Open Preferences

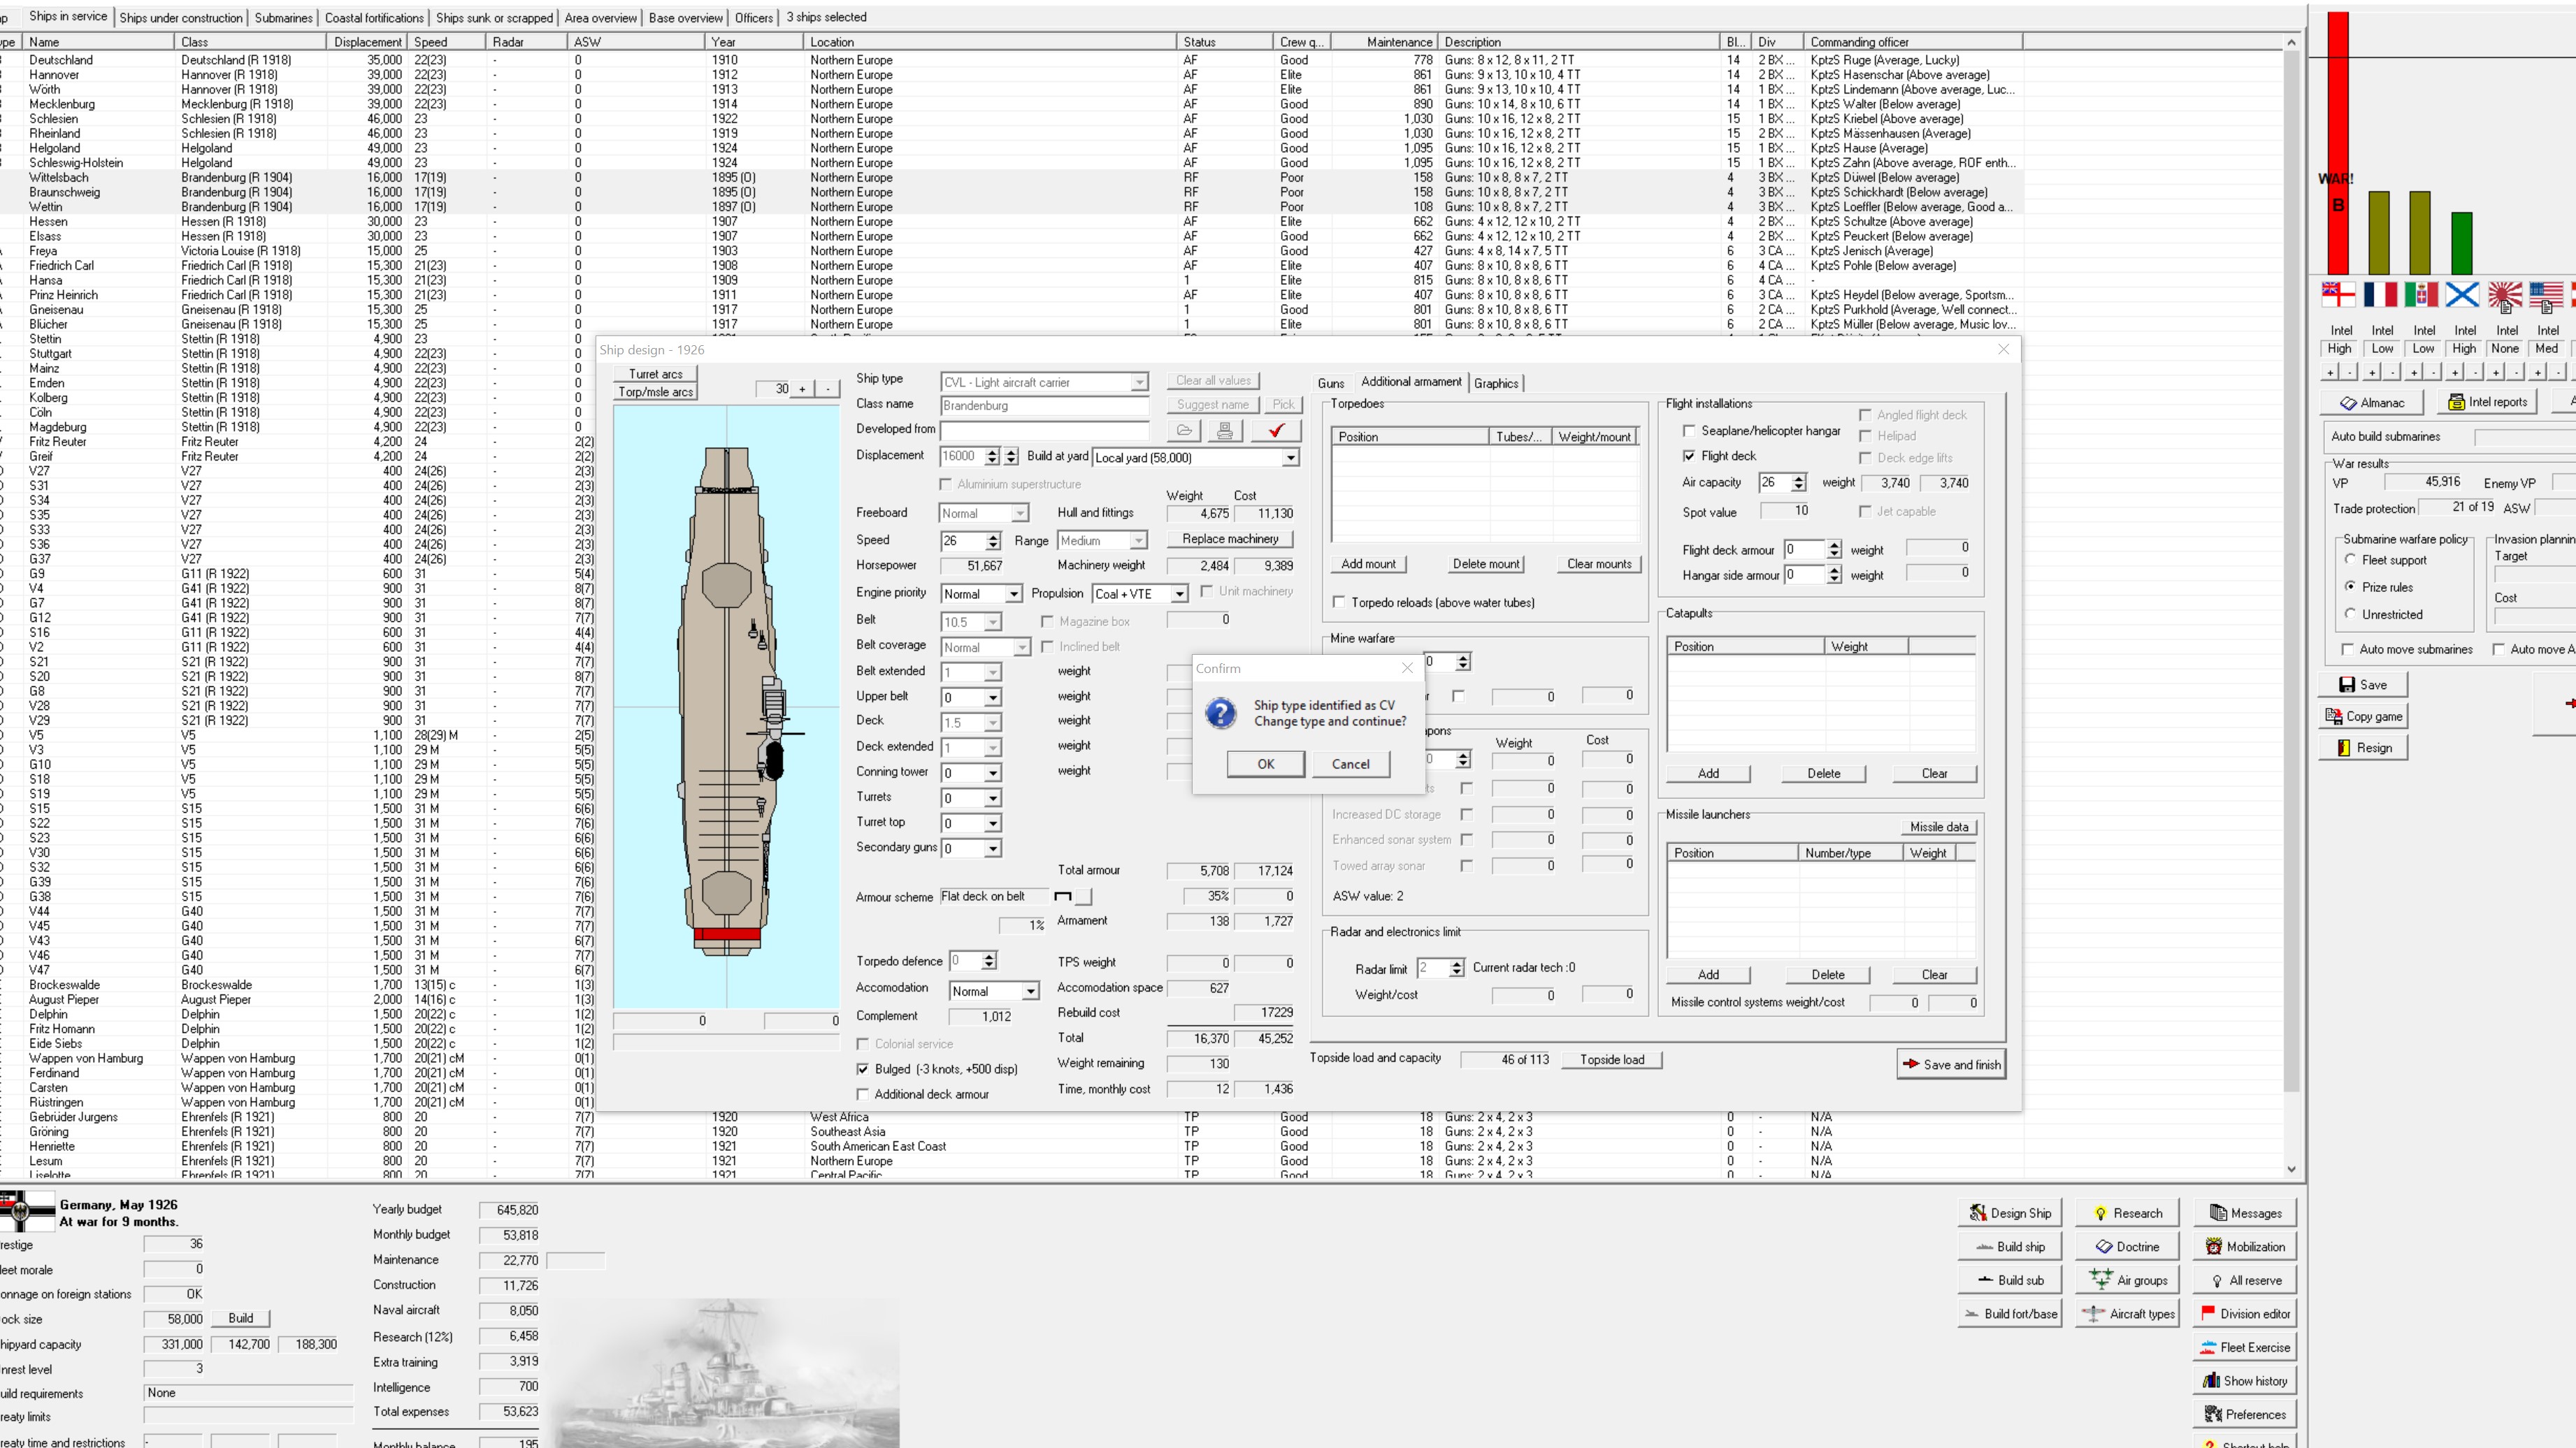2245,1415
